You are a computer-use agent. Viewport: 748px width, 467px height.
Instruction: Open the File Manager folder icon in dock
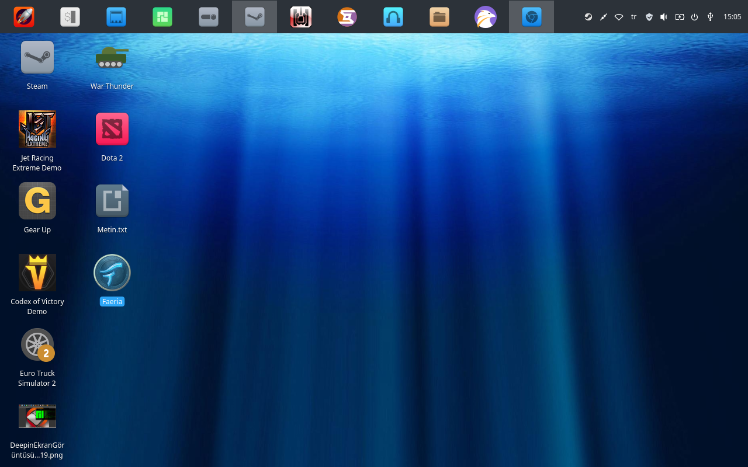tap(439, 17)
